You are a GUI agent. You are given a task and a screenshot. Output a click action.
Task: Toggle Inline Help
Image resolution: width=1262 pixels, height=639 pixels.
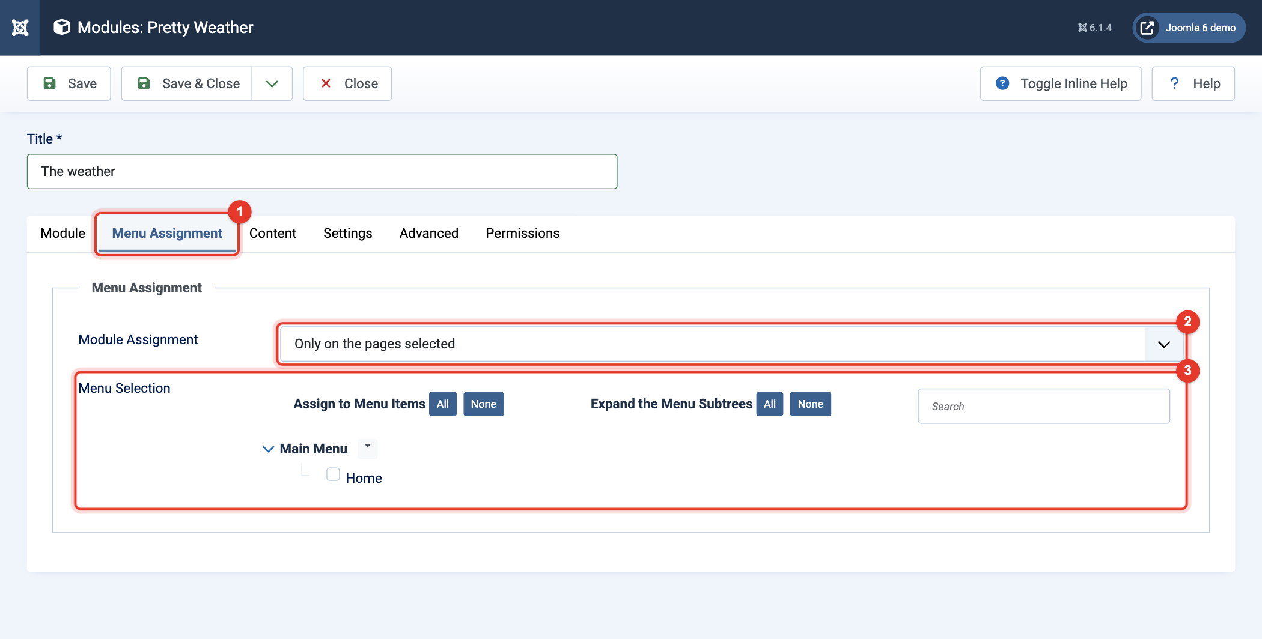pyautogui.click(x=1061, y=83)
